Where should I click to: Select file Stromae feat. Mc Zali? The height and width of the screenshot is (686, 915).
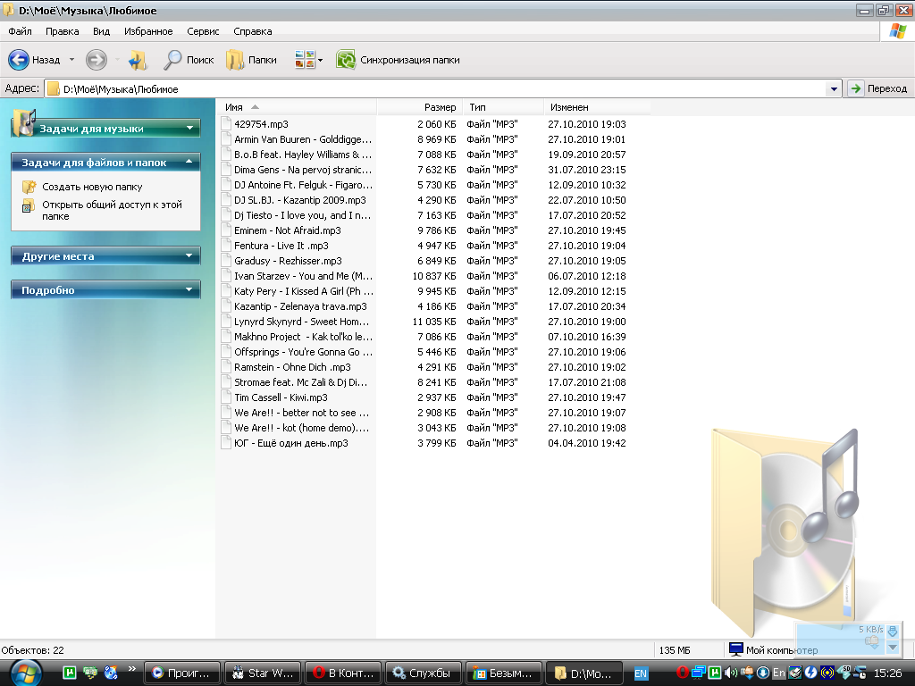300,382
